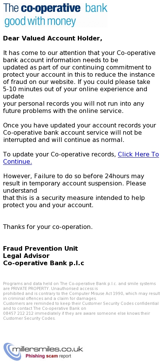Screen dimensions: 164x364
Task: Click the millersmiles.co.uk logo text
Action: pyautogui.click(x=48, y=349)
